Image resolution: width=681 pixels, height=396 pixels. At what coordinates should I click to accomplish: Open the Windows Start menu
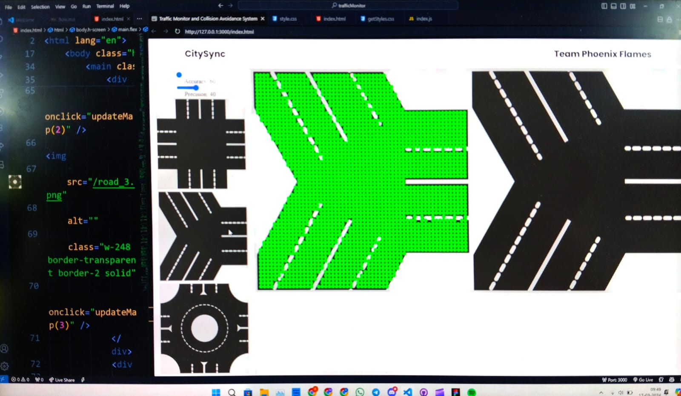(x=216, y=392)
